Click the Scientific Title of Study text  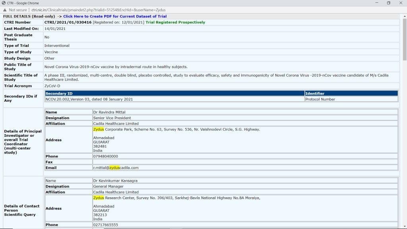click(x=216, y=78)
